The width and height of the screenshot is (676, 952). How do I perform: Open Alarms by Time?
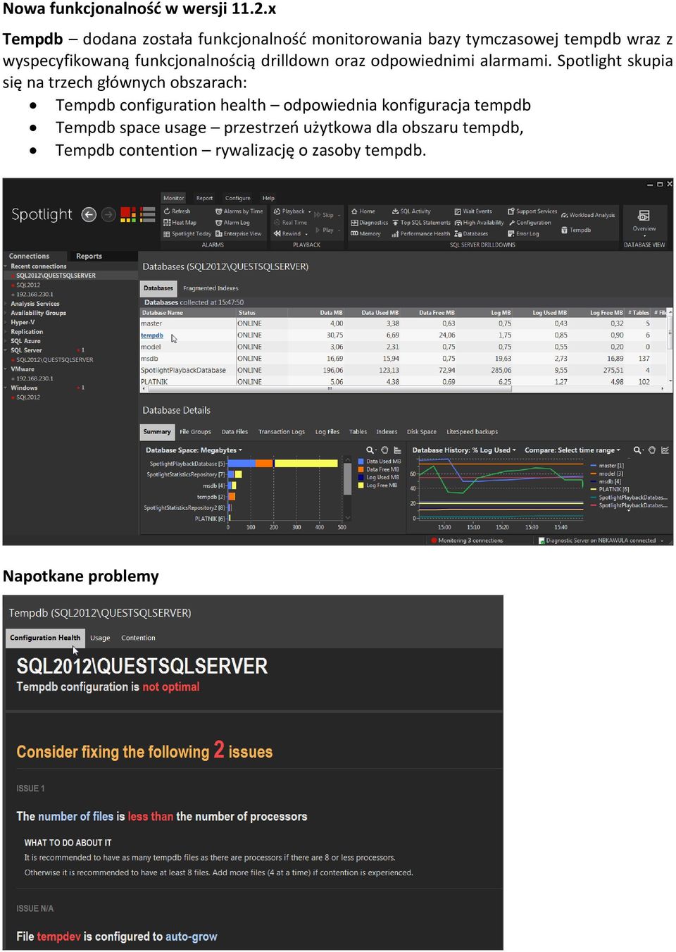[x=239, y=211]
